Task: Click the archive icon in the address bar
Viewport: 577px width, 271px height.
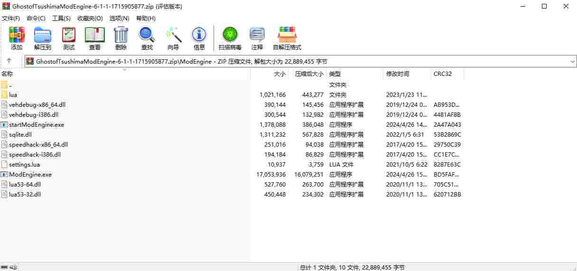Action: click(30, 61)
